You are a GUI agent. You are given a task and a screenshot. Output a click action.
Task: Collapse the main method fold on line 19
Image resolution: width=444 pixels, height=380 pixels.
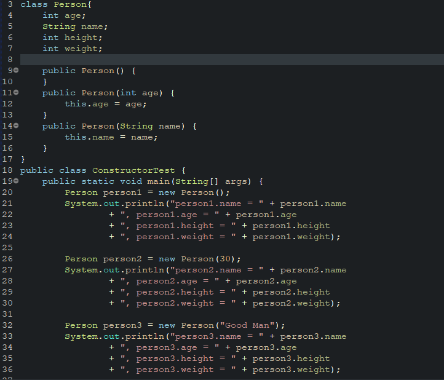[16, 181]
